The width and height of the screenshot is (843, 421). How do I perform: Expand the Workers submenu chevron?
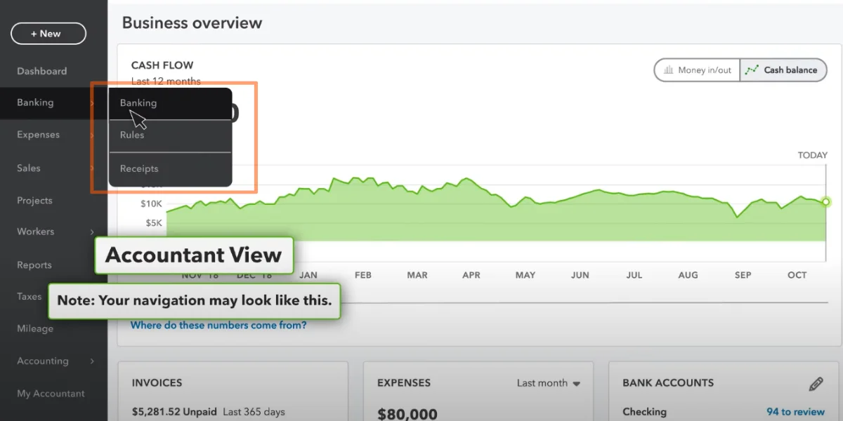(92, 232)
